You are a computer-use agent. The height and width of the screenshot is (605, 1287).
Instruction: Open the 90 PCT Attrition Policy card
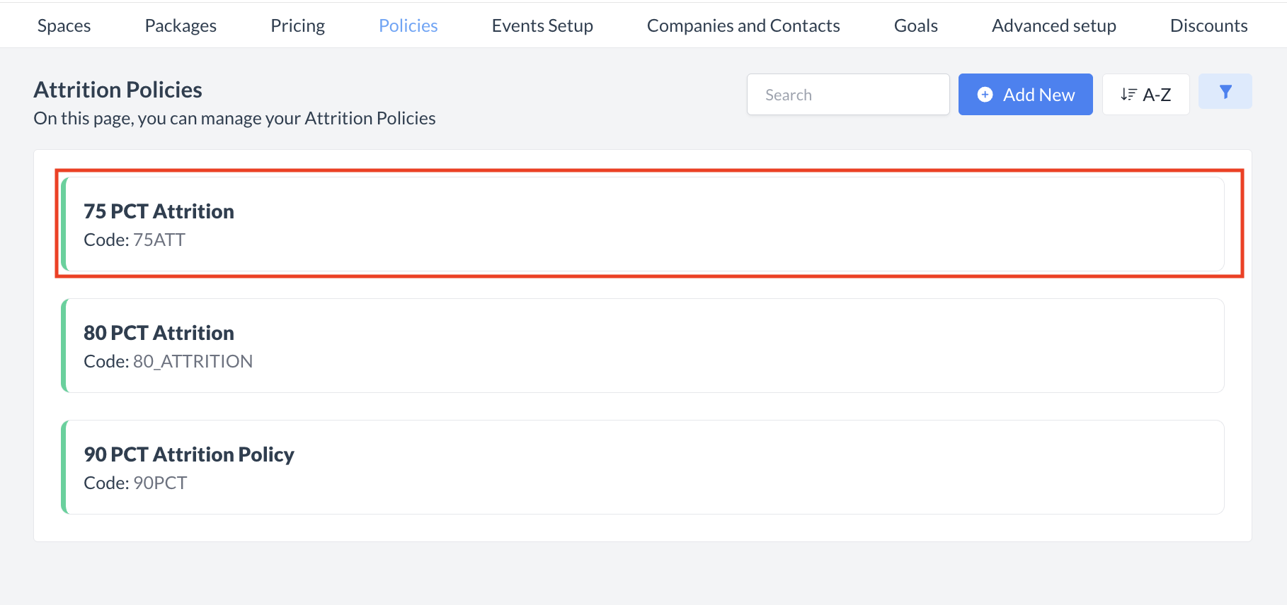(x=643, y=467)
